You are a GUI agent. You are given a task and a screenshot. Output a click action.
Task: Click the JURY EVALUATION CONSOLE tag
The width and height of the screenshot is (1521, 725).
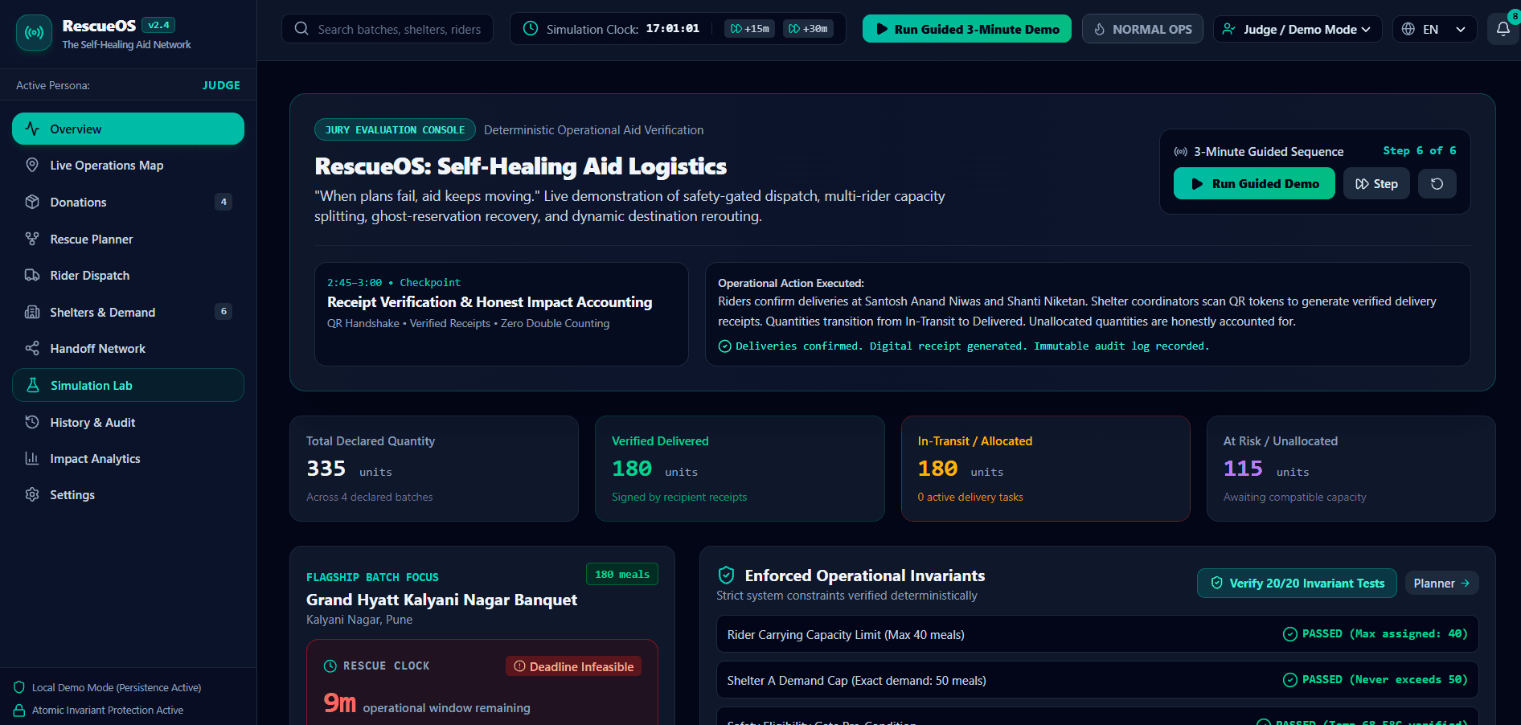pos(395,129)
